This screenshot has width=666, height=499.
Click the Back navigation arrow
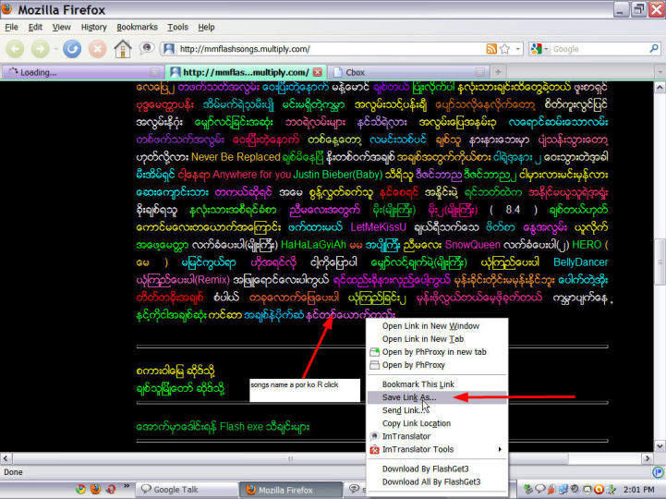[x=15, y=49]
